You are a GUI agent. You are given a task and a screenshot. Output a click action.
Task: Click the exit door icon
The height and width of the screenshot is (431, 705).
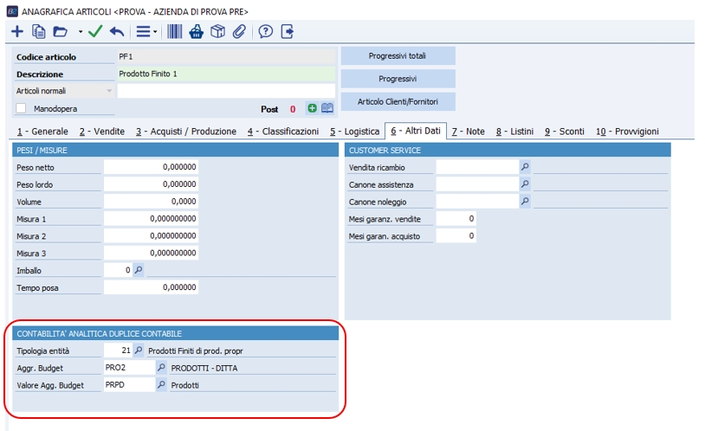(x=288, y=31)
